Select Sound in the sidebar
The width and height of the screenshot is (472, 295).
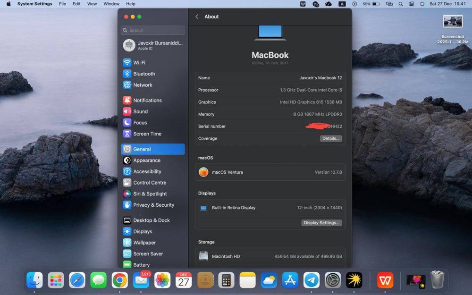tap(152, 111)
